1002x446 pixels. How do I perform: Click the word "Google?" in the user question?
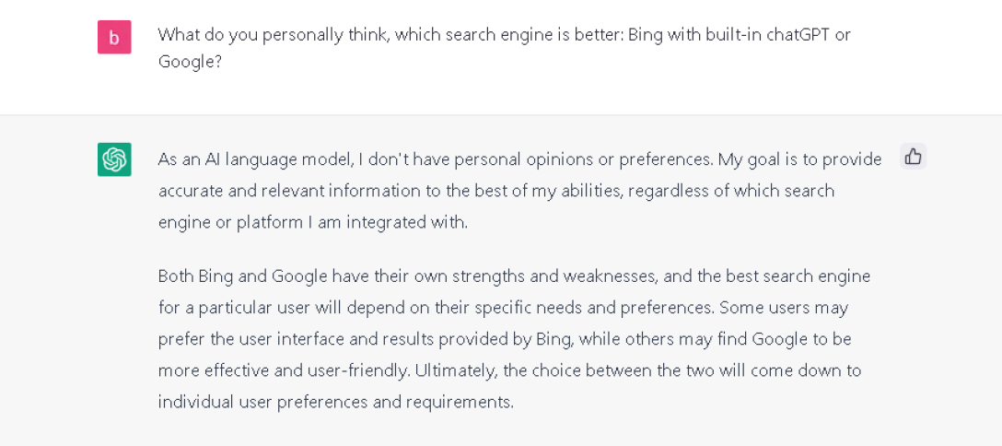[190, 62]
